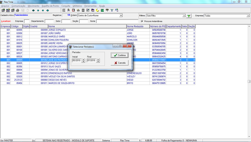The width and height of the screenshot is (251, 142).
Task: Adjust the Final period spinner arrows
Action: point(98,60)
